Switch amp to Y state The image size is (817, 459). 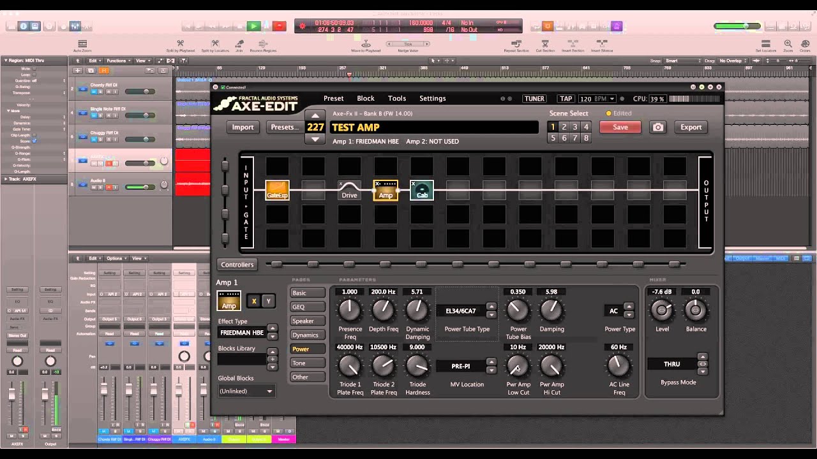pos(268,301)
